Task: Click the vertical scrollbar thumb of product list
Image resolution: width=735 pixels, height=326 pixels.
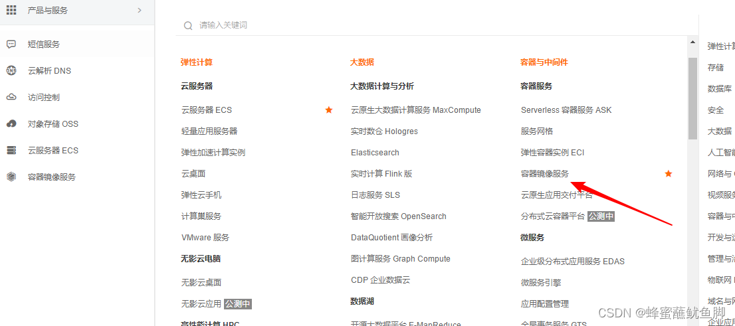Action: point(692,98)
